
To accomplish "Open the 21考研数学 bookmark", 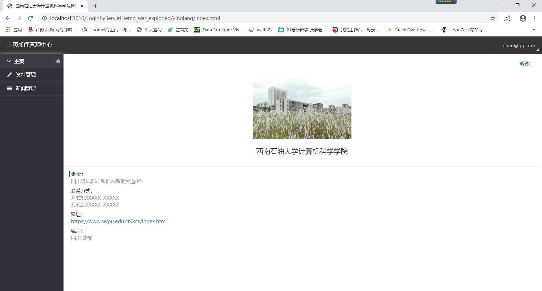I will point(302,30).
